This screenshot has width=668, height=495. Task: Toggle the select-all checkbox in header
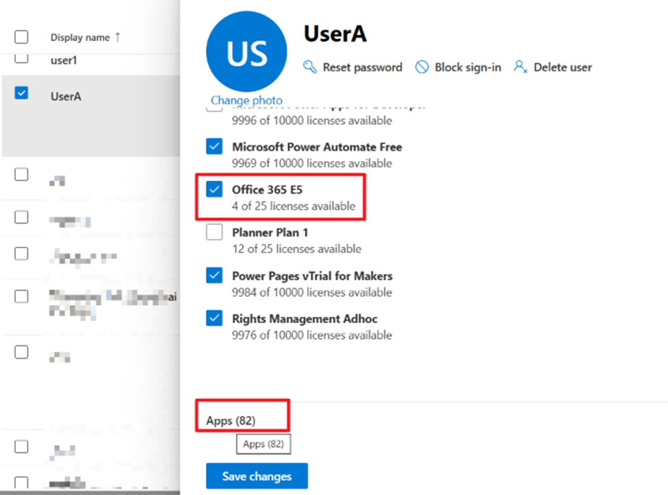point(21,36)
